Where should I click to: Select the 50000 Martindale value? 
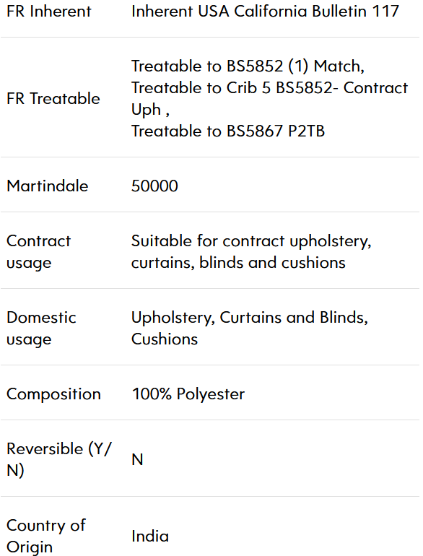point(154,186)
